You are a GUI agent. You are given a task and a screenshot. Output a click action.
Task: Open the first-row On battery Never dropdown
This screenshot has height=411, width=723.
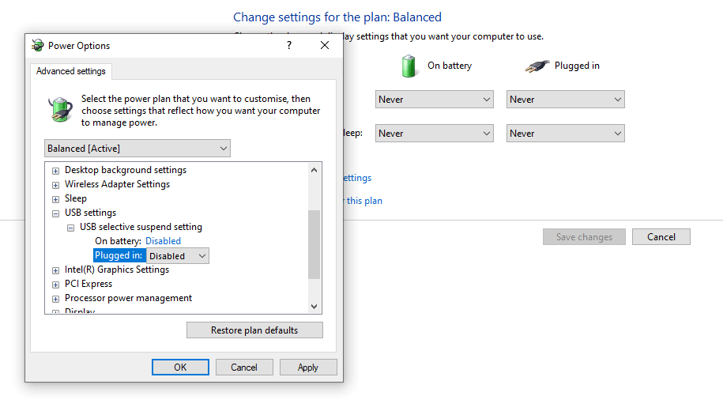click(435, 100)
